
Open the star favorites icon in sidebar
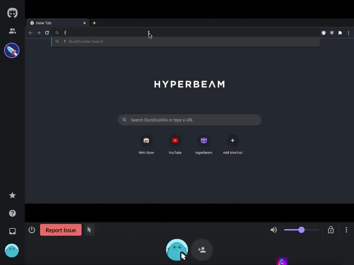tap(12, 195)
